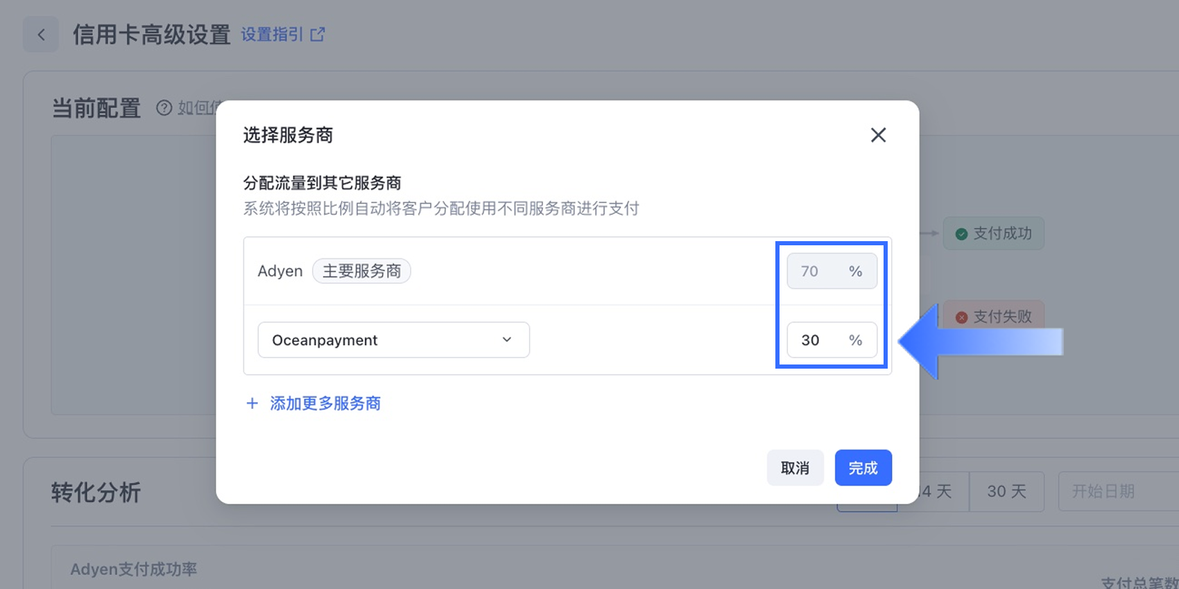The image size is (1179, 589).
Task: Click the help question-mark icon near 当前配置
Action: [x=164, y=108]
